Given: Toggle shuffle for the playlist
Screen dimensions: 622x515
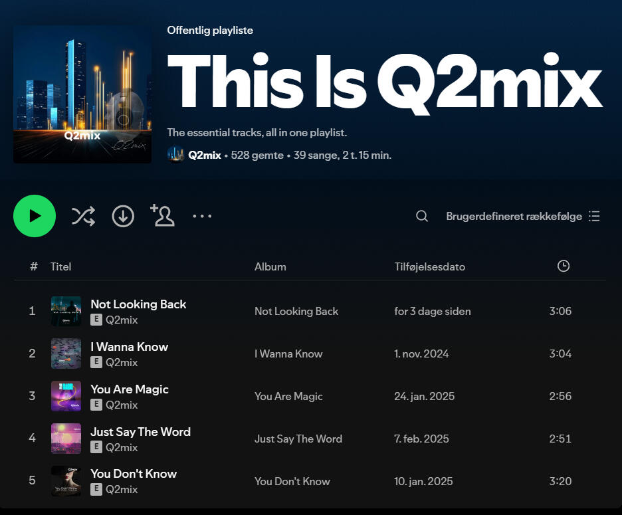Looking at the screenshot, I should click(x=83, y=216).
